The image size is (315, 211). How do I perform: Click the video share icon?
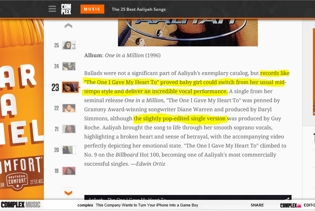pos(287,199)
